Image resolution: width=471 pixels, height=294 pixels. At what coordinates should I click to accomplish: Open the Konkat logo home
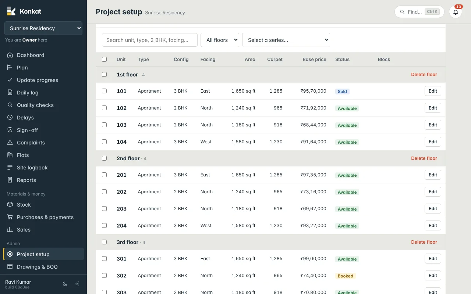click(x=24, y=11)
